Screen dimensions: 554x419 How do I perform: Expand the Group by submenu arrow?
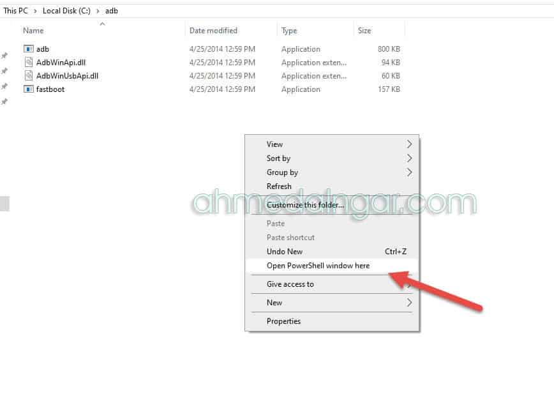point(410,172)
